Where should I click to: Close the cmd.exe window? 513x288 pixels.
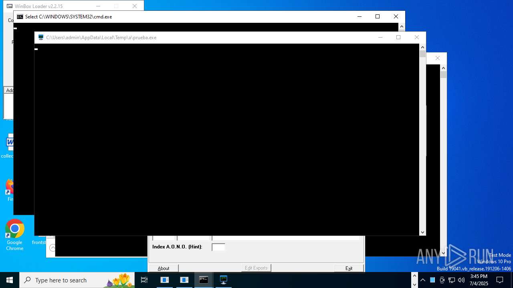[x=396, y=16]
